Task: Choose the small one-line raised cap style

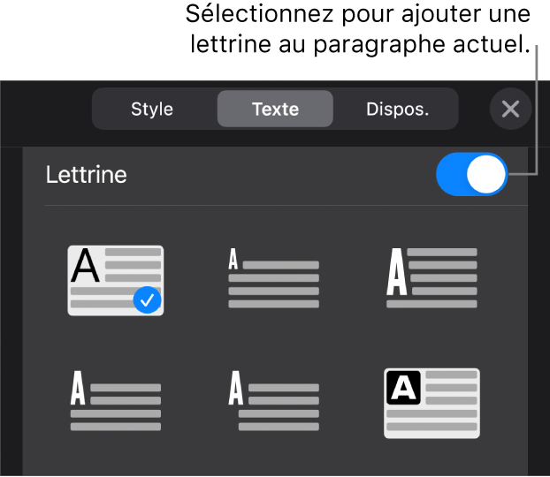Action: pyautogui.click(x=273, y=278)
